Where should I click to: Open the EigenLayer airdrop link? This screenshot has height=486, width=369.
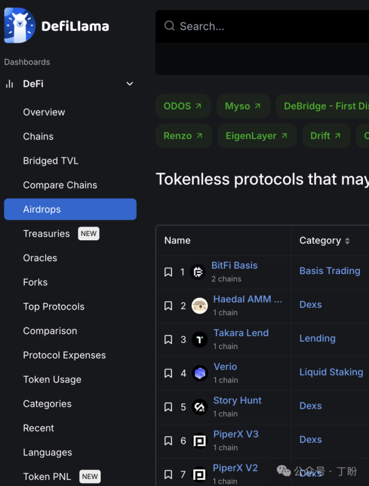[256, 136]
